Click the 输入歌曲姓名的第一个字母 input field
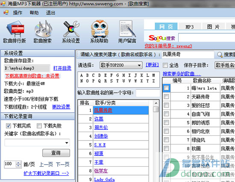Screen dimensions: 235x182 pos(148,93)
